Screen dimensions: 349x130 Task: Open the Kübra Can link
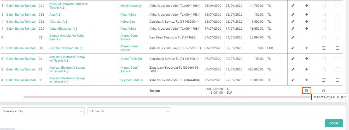coord(127,22)
